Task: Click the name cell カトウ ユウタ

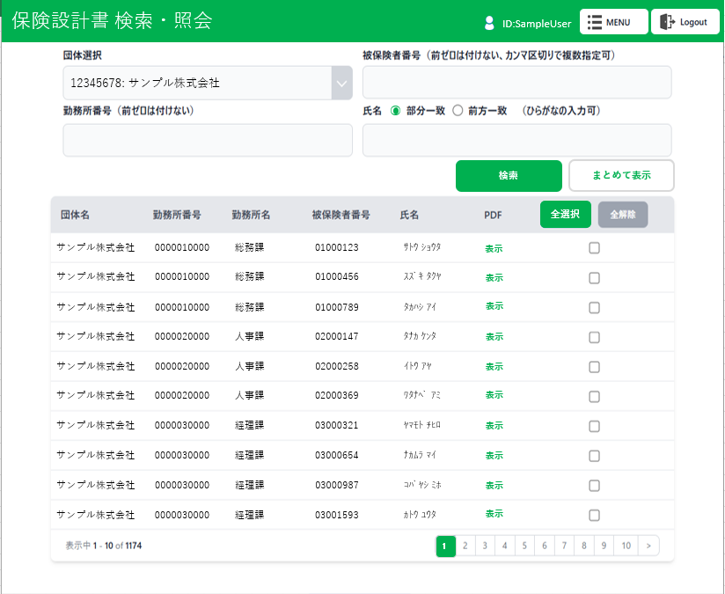Action: tap(420, 515)
